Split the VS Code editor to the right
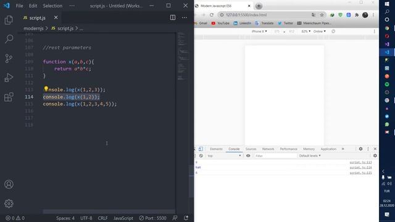Image resolution: width=395 pixels, height=222 pixels. (x=173, y=17)
